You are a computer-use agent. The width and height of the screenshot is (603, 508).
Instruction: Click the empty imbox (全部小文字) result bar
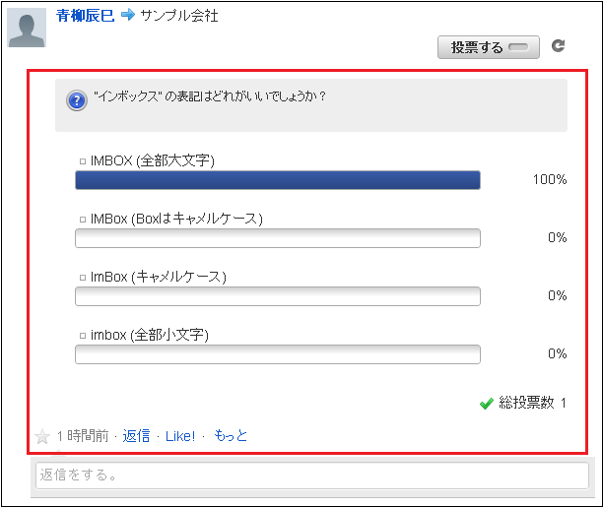tap(278, 354)
